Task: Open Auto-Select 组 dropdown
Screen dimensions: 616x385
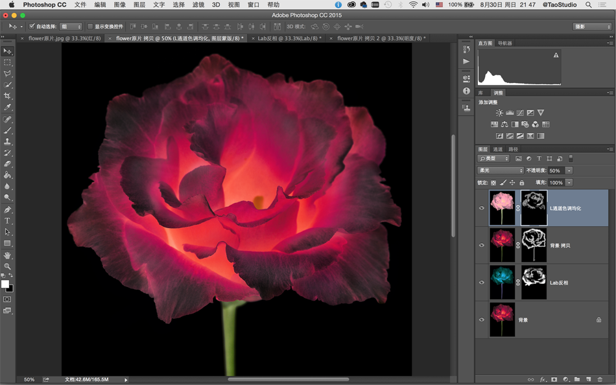Action: tap(71, 27)
